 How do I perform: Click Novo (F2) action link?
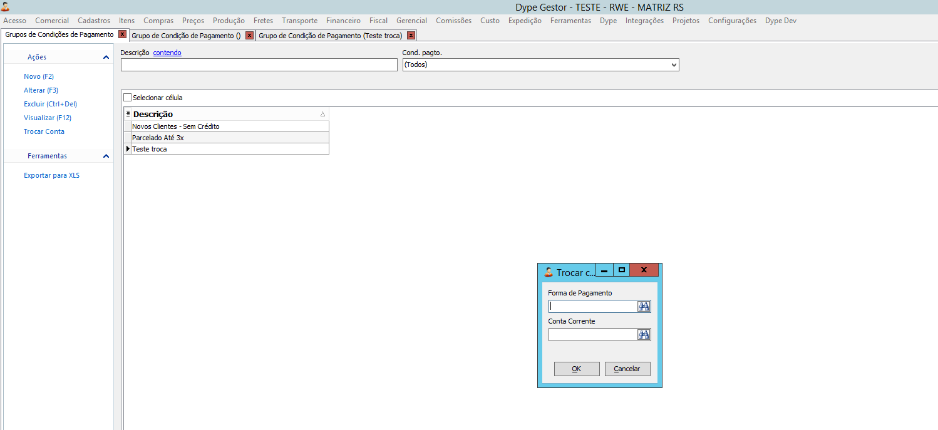[x=39, y=76]
